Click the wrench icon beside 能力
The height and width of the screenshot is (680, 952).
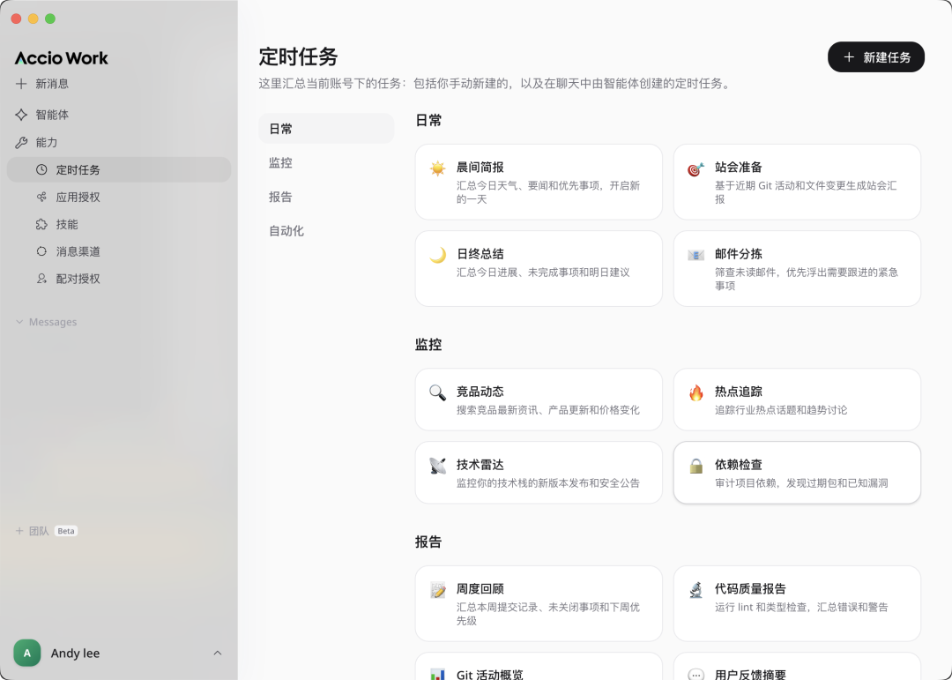pyautogui.click(x=19, y=142)
